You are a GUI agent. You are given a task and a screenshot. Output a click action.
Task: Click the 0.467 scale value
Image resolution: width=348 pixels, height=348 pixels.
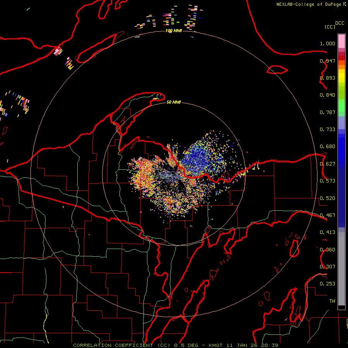pos(328,215)
